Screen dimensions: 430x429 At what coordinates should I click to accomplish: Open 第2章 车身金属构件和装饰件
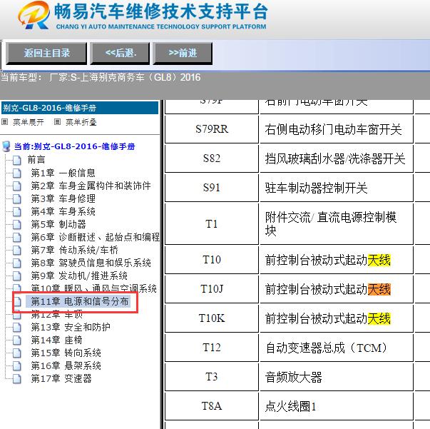91,186
